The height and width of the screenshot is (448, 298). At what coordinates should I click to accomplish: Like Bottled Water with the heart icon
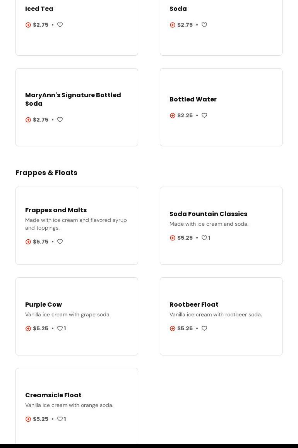click(204, 115)
